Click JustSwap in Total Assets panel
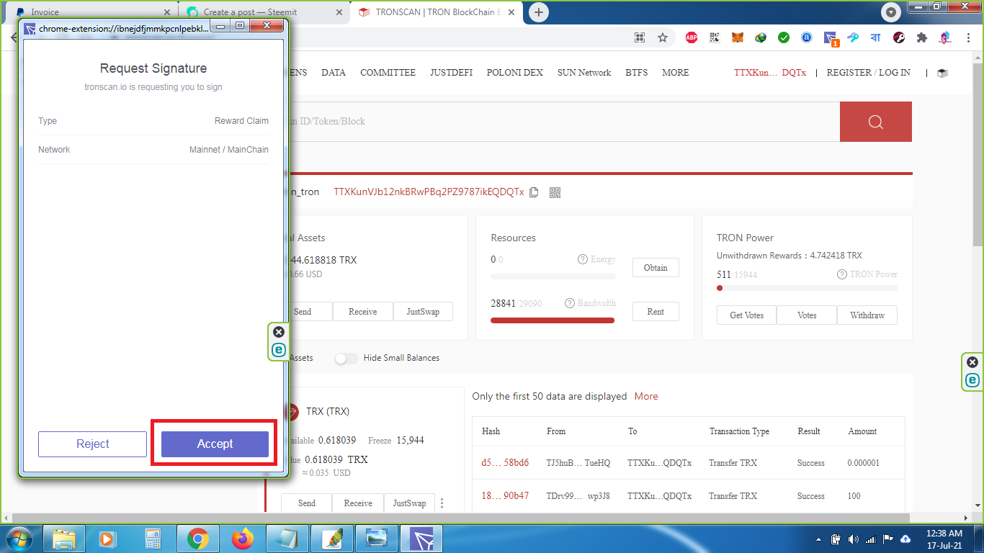Viewport: 984px width, 553px height. click(423, 312)
